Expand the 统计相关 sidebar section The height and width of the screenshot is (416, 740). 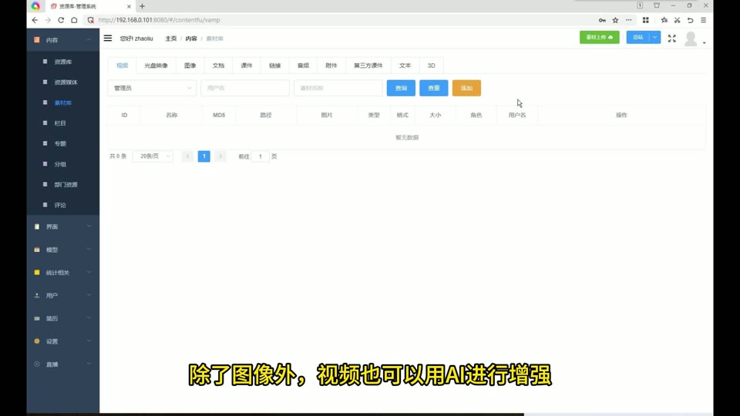point(62,273)
